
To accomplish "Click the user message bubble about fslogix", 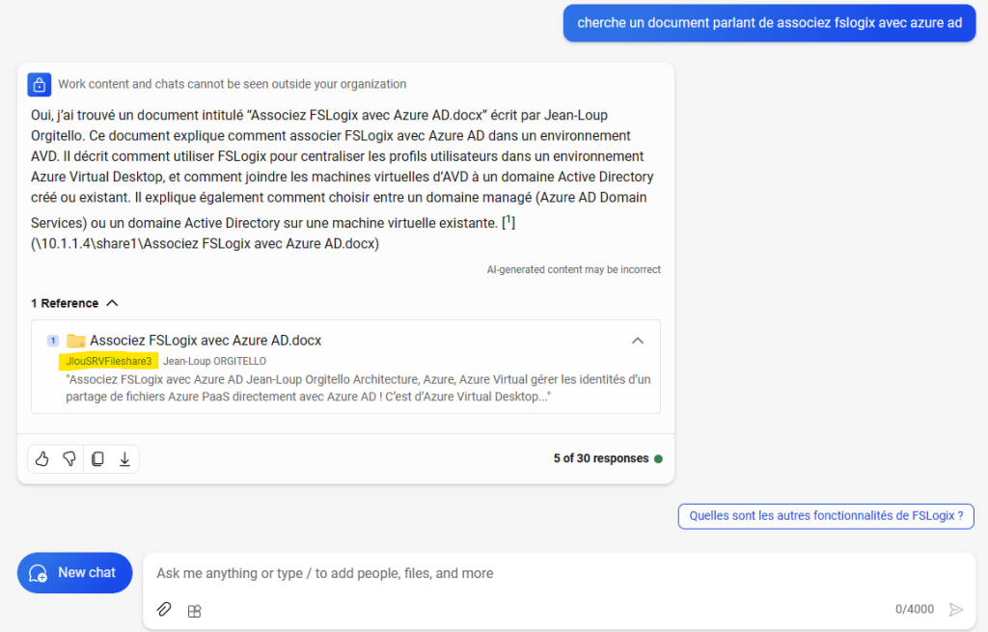I will click(x=769, y=23).
